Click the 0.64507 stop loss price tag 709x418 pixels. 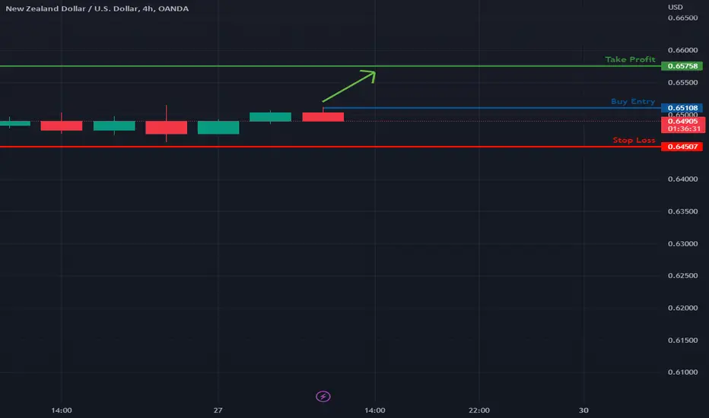coord(682,147)
